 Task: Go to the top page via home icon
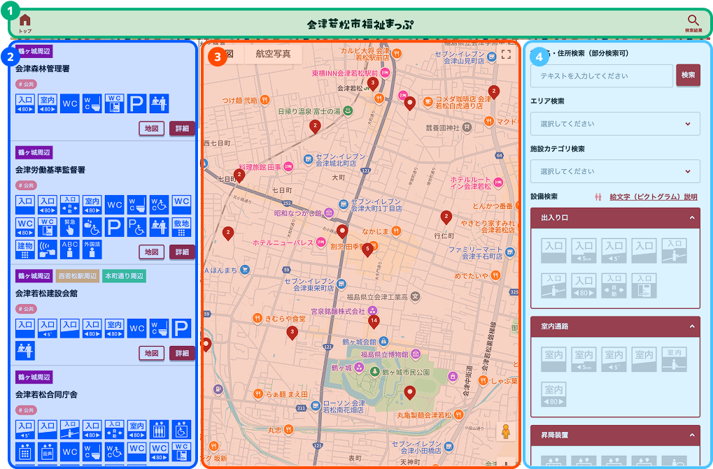[25, 22]
